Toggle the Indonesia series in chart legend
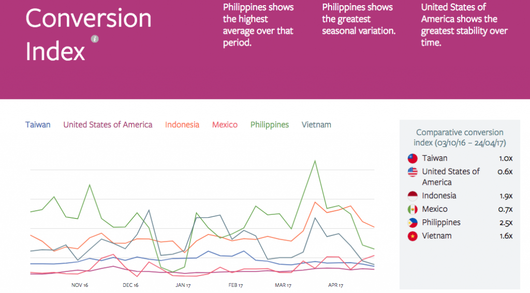Screen dimensions: 530x293 pos(182,125)
